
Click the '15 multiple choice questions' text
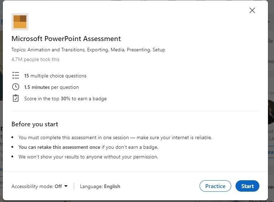pyautogui.click(x=55, y=76)
